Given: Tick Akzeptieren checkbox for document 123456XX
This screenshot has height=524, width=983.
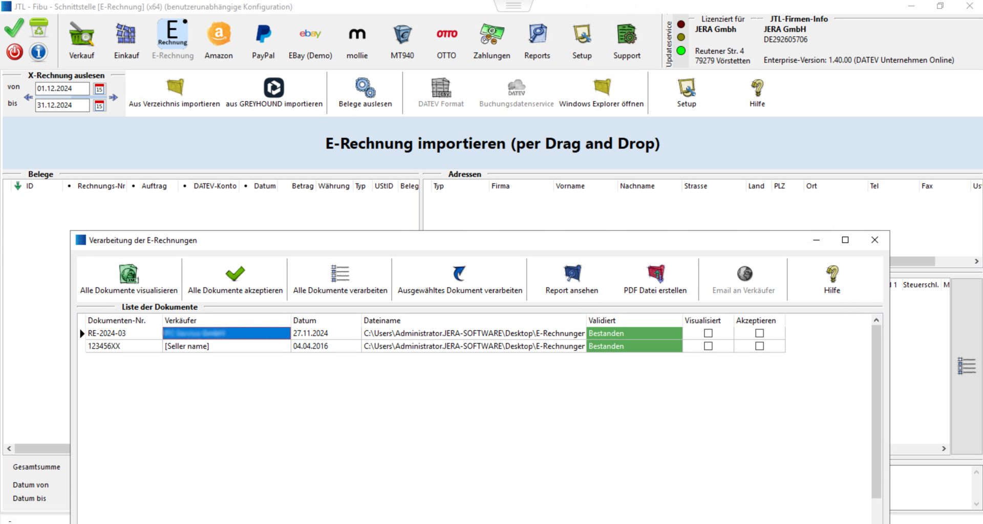Looking at the screenshot, I should 759,346.
